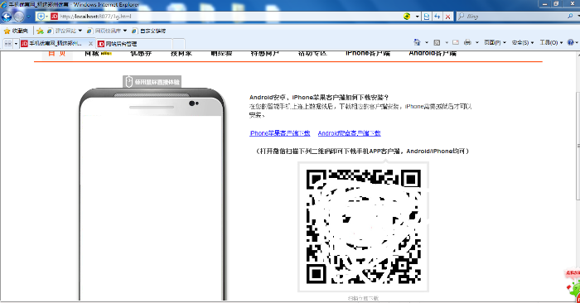Restore down the Internet Explorer window

[x=556, y=3]
